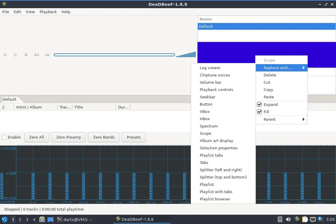Expand the Parent submenu
Image resolution: width=336 pixels, height=224 pixels.
point(281,119)
